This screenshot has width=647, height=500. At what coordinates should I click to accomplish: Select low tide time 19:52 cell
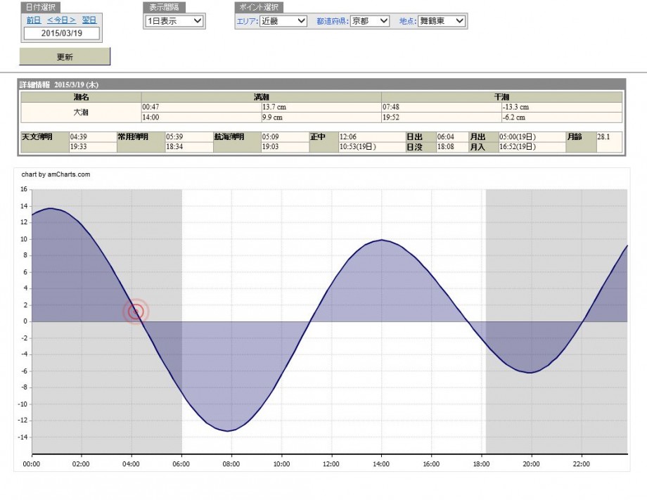(x=442, y=117)
